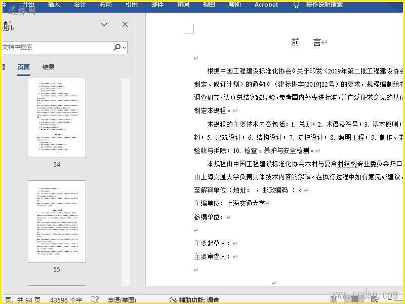The width and height of the screenshot is (405, 304).
Task: Click the underlined word 材结构
Action: tap(347, 164)
